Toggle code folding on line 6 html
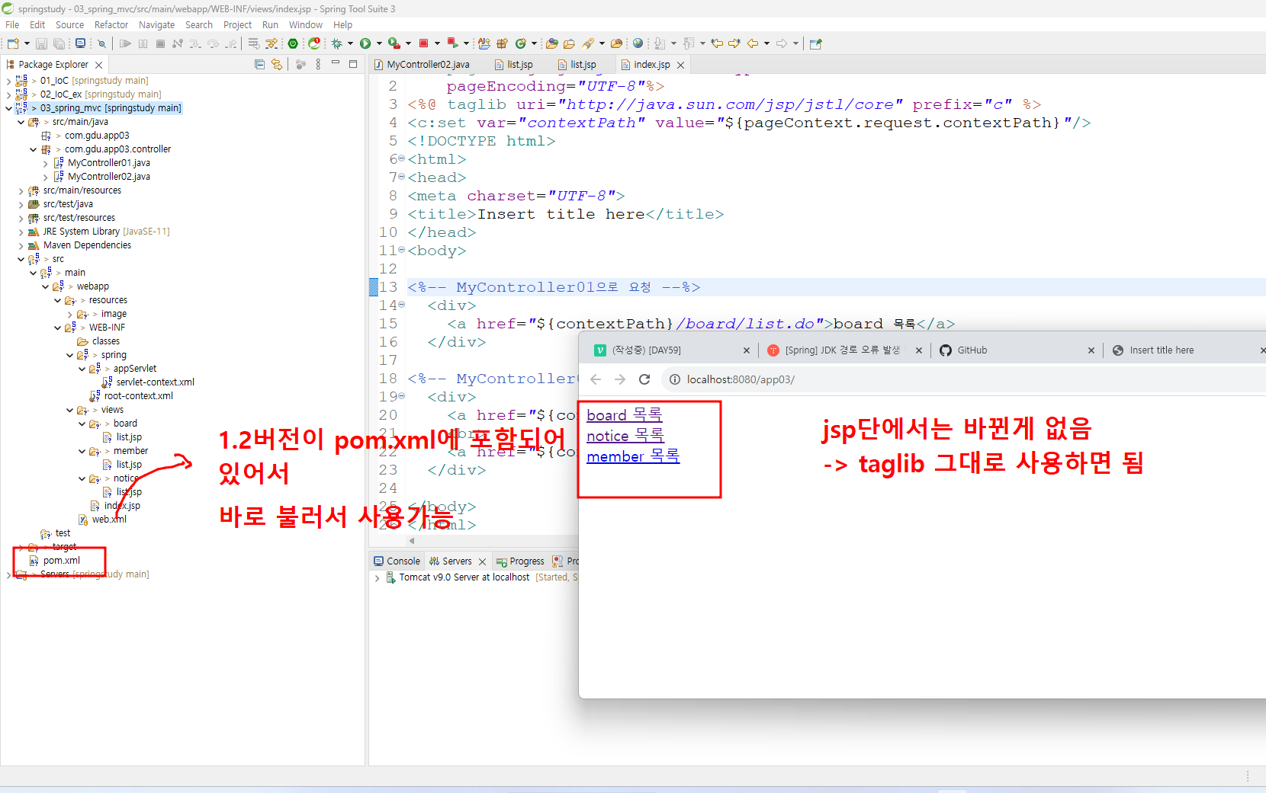 tap(402, 158)
